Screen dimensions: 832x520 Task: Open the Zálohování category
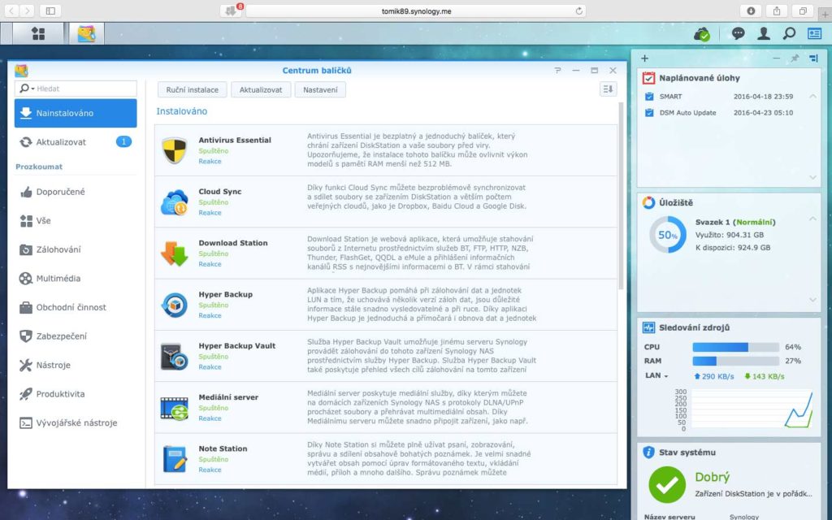click(76, 249)
